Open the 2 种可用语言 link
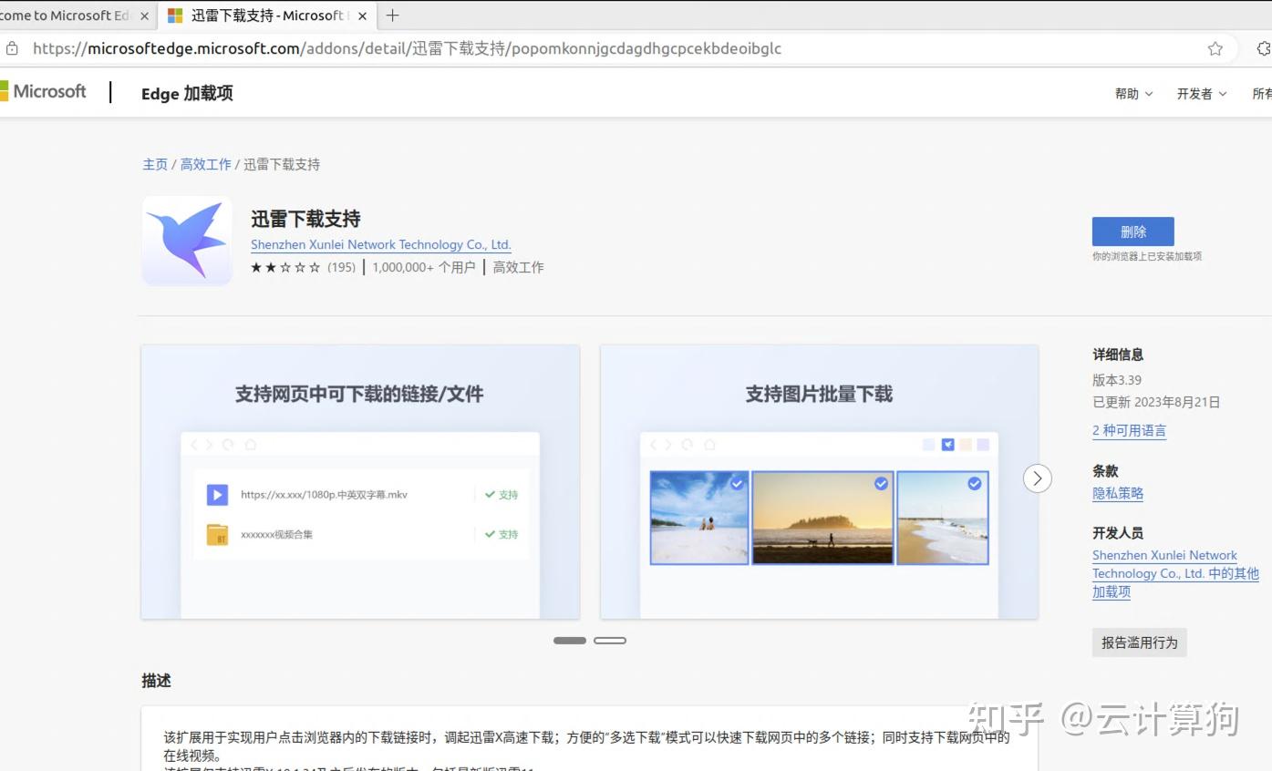Screen dimensions: 1272x771 coord(1129,430)
